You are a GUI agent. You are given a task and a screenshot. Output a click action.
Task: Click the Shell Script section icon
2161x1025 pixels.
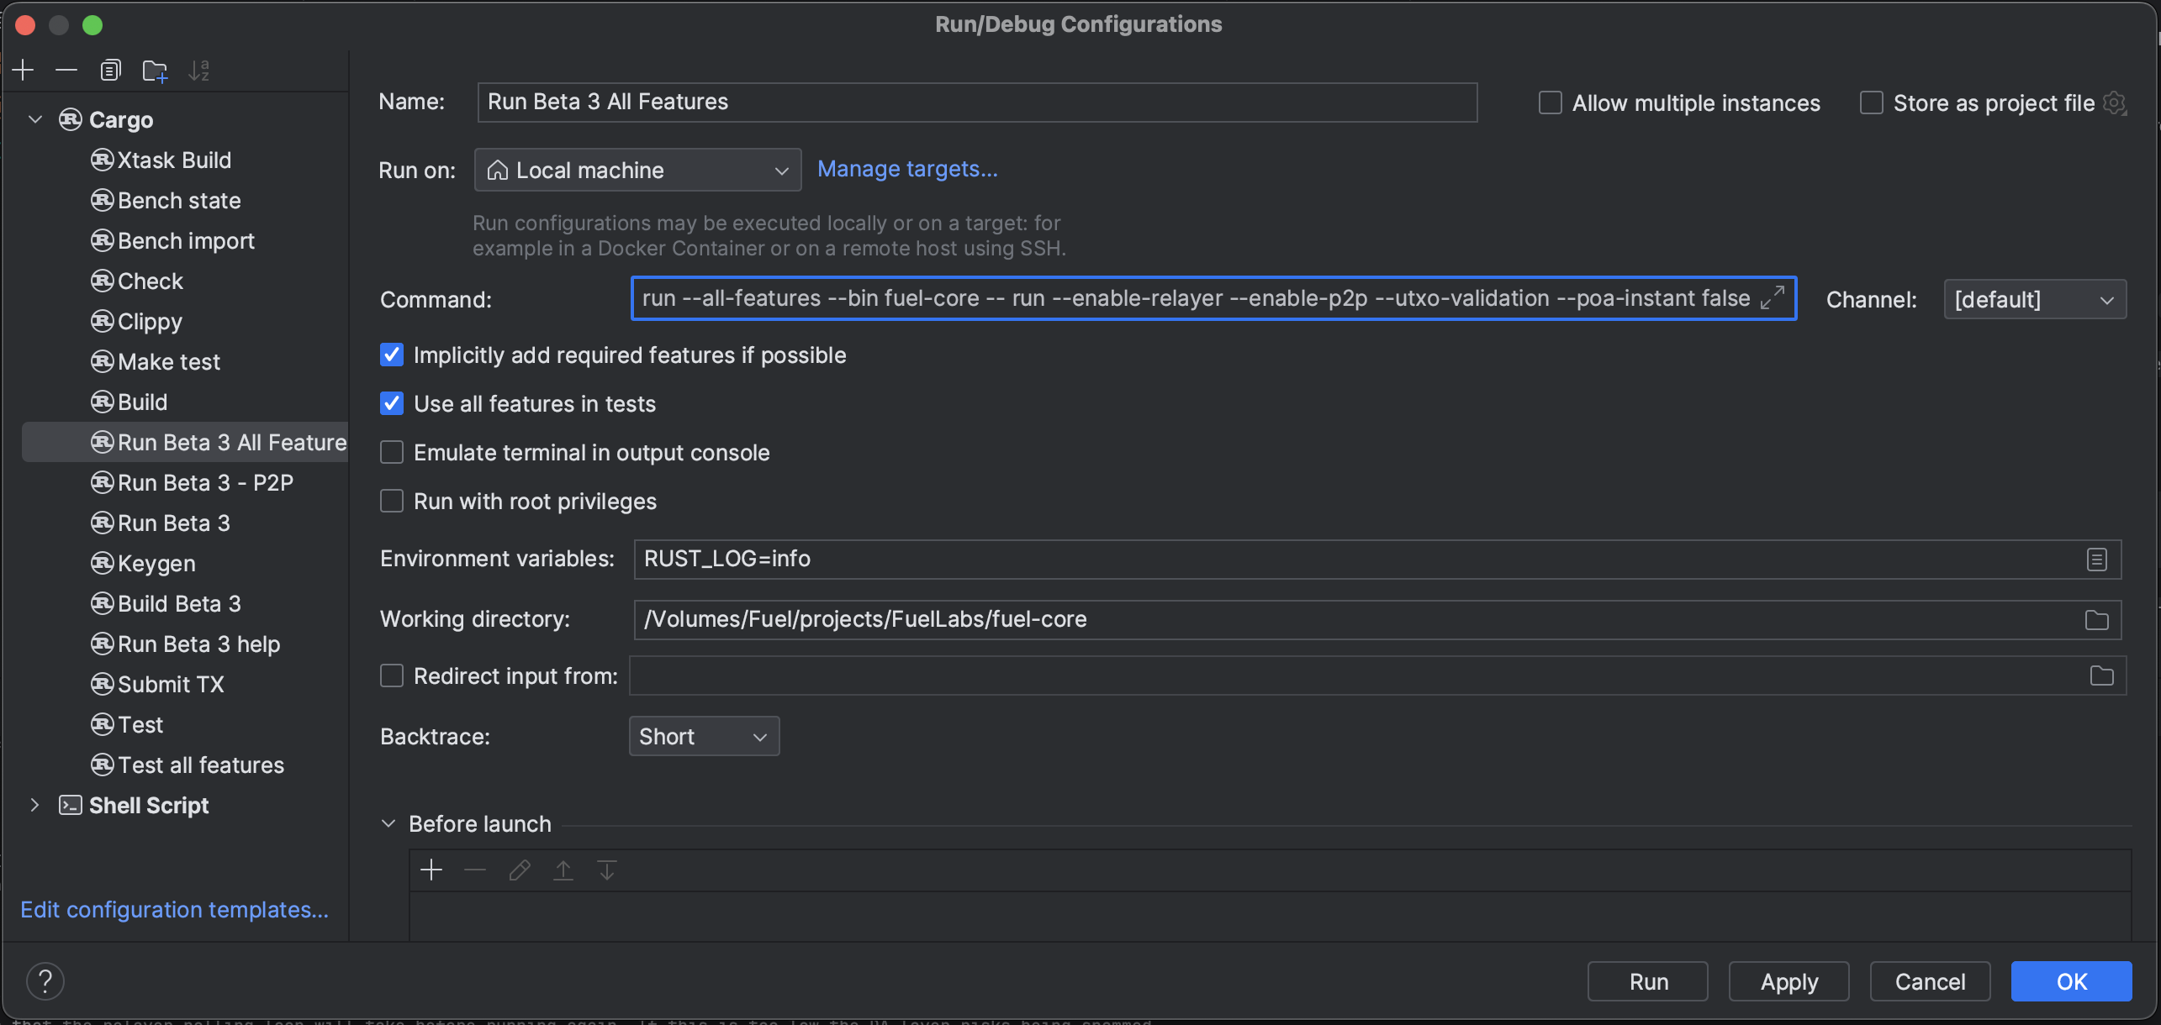71,805
